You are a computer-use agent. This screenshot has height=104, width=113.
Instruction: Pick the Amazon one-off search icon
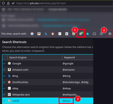click(x=39, y=34)
